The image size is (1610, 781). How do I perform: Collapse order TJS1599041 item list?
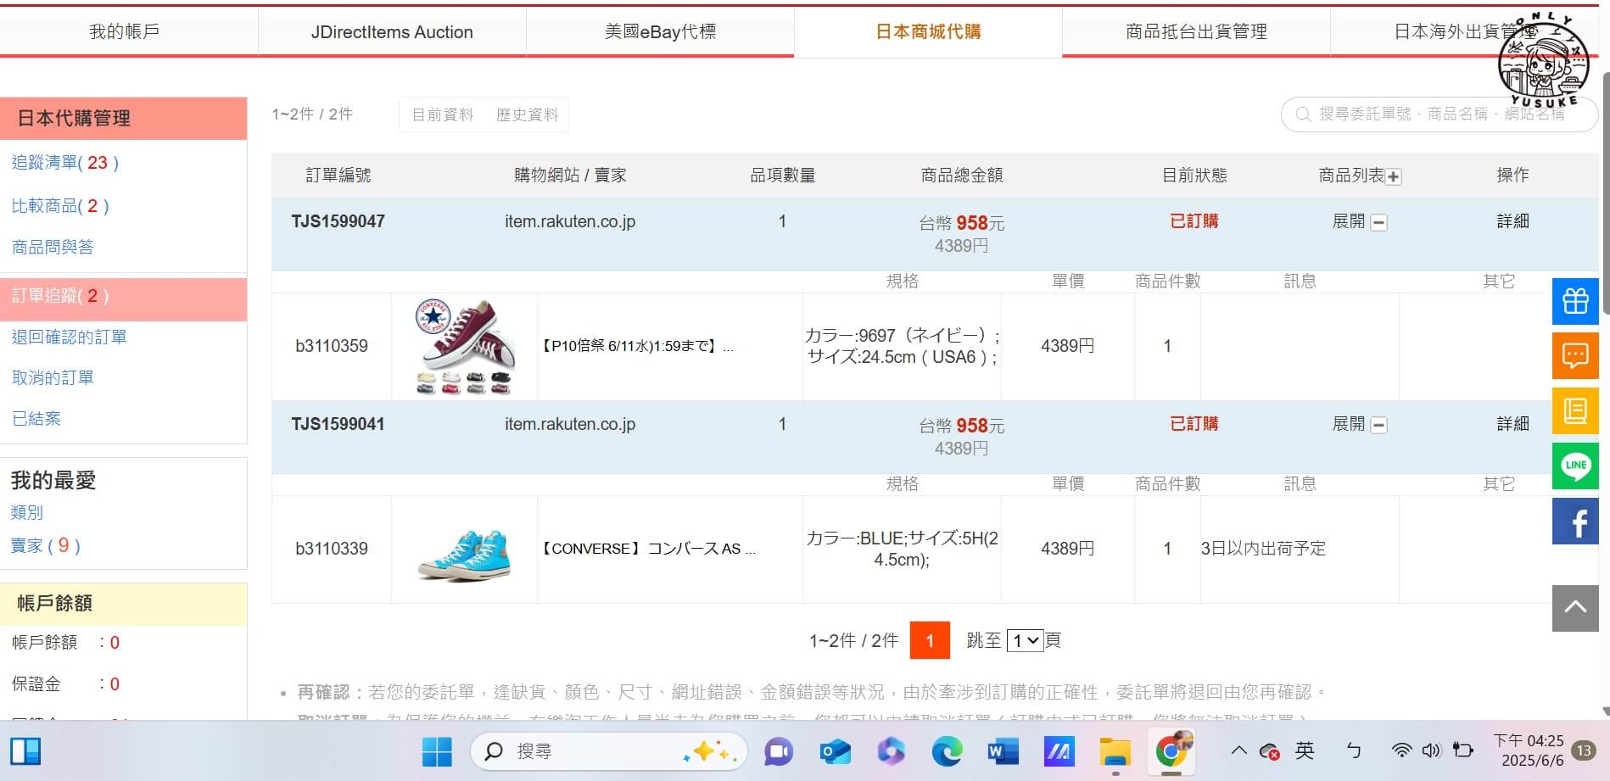1379,424
